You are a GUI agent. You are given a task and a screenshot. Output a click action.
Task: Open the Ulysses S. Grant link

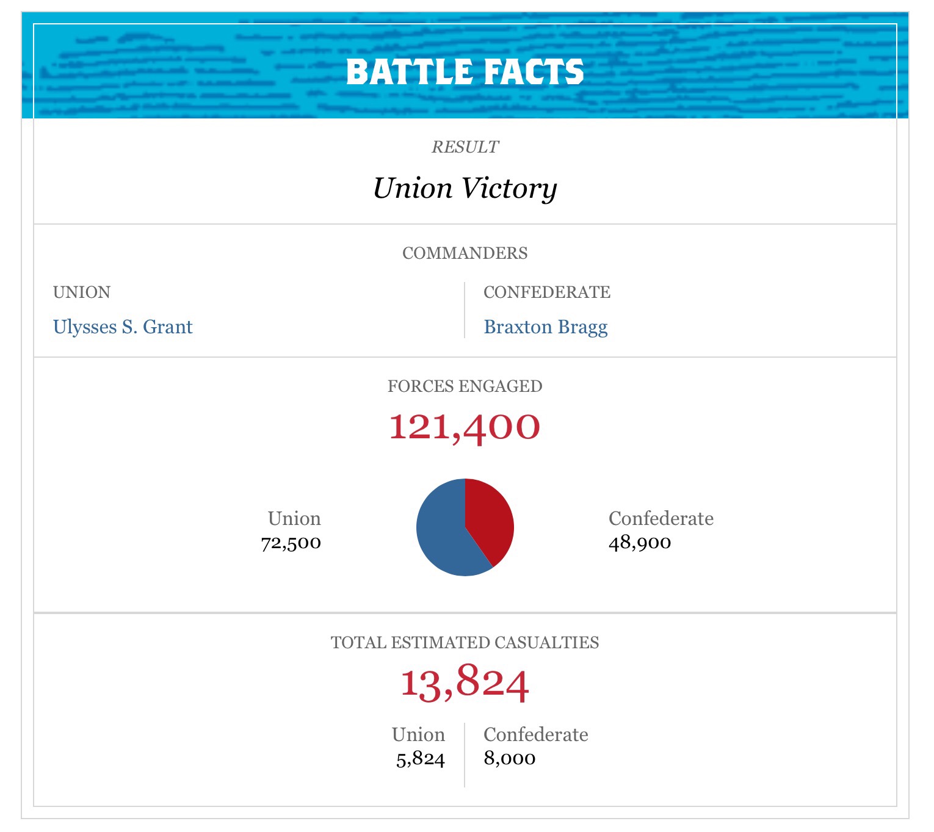click(x=123, y=327)
